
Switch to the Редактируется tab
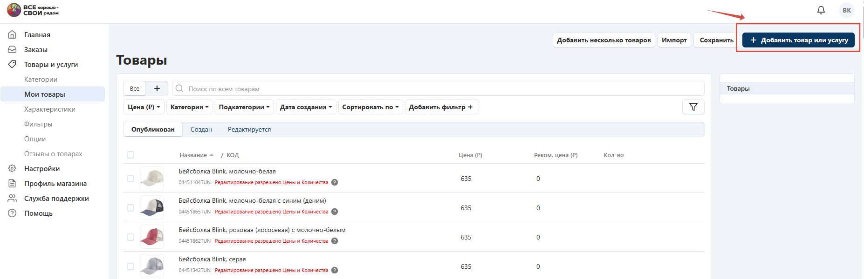(249, 130)
